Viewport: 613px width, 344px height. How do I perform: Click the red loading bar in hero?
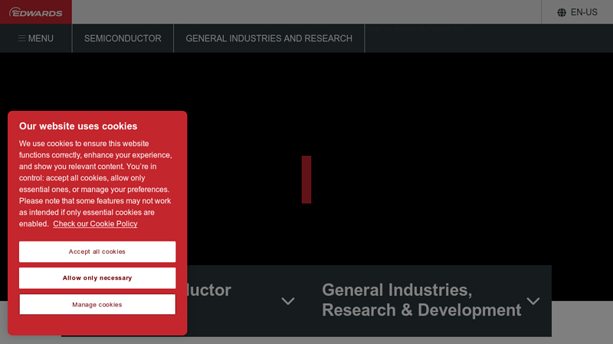click(x=306, y=180)
